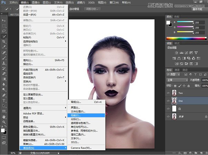
Task: Select the Horizontal Type tool
Action: [4, 101]
